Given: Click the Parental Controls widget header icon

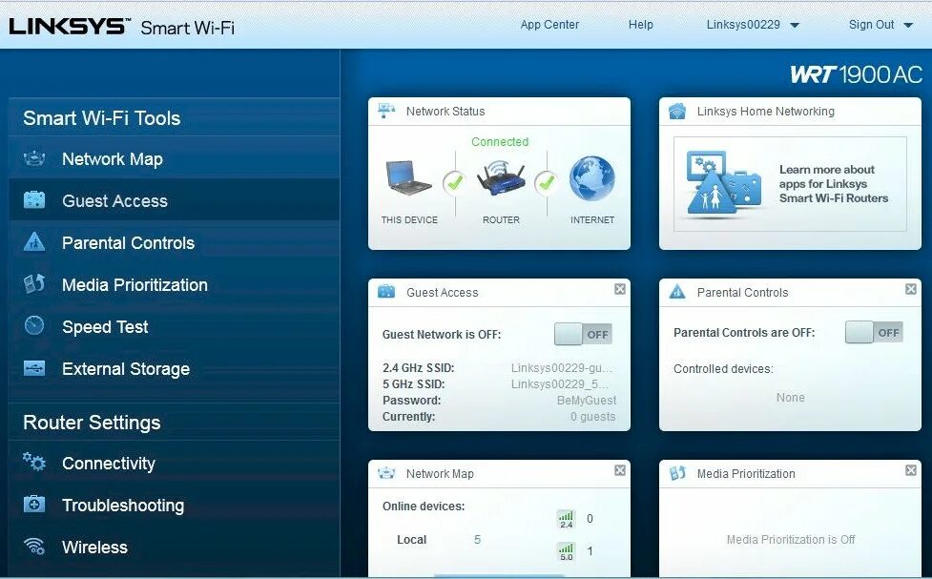Looking at the screenshot, I should coord(677,291).
